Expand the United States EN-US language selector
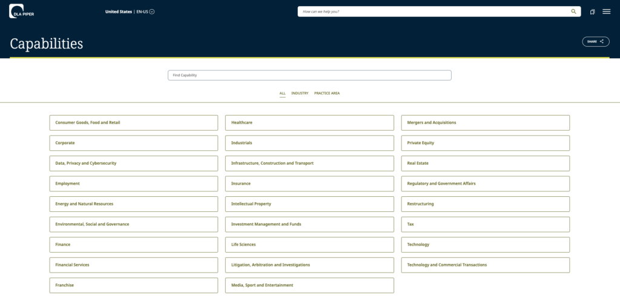The image size is (620, 301). point(130,12)
